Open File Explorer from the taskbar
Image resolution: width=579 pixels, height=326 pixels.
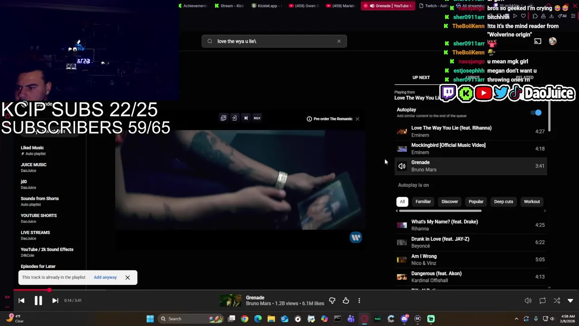point(271,319)
